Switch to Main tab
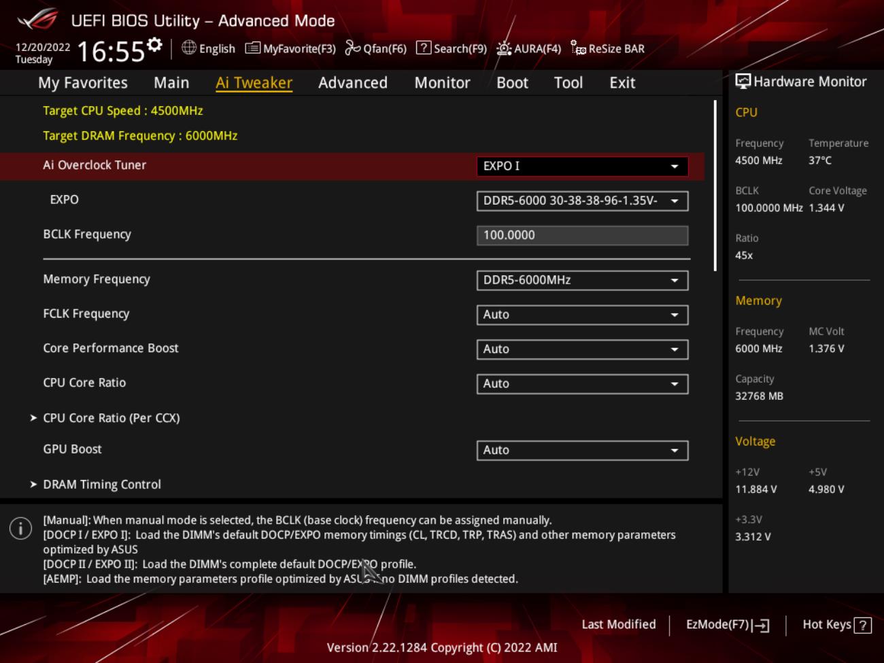The width and height of the screenshot is (884, 663). (171, 83)
